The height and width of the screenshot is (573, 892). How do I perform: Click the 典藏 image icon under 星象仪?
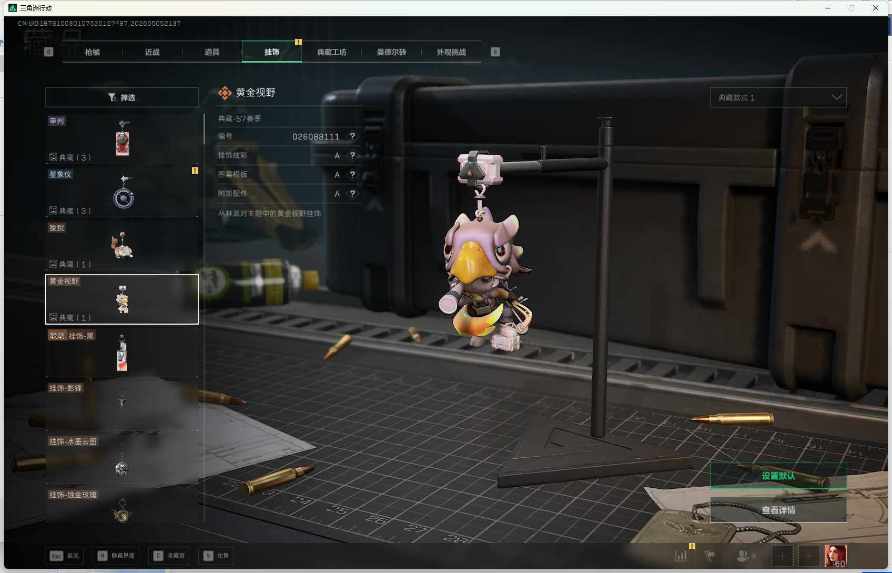click(53, 210)
